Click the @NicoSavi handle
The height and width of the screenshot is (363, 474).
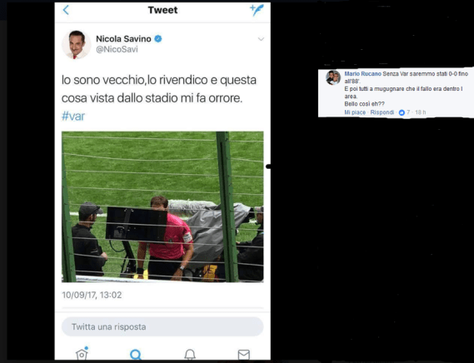click(x=117, y=49)
